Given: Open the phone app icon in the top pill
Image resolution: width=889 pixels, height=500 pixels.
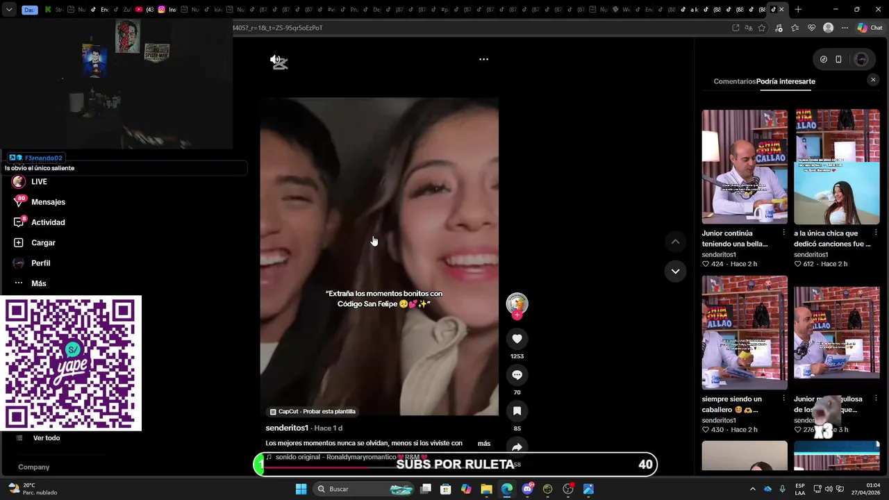Looking at the screenshot, I should pyautogui.click(x=838, y=59).
